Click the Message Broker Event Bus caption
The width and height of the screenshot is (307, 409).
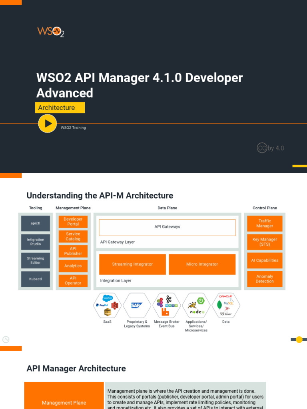(167, 324)
